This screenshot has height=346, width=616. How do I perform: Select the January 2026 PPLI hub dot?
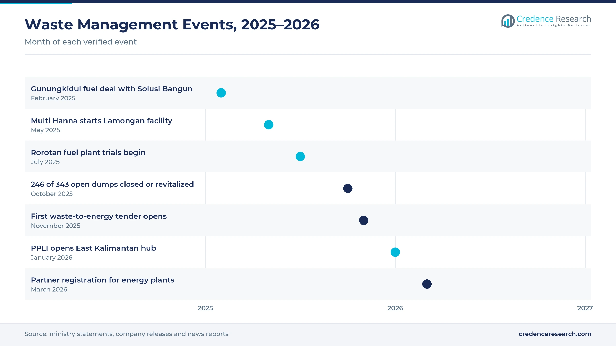pyautogui.click(x=395, y=252)
